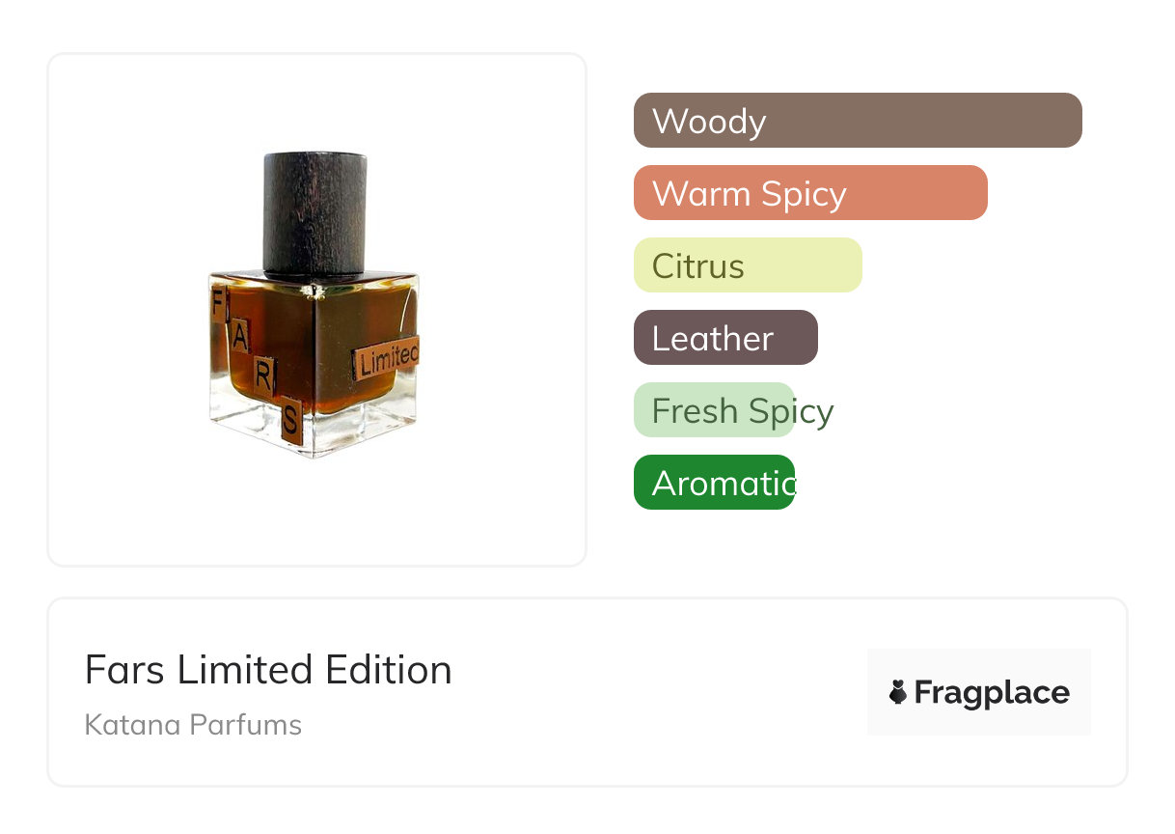Viewport: 1175px width, 834px height.
Task: Click the Fragplace bottle logo icon
Action: point(898,692)
